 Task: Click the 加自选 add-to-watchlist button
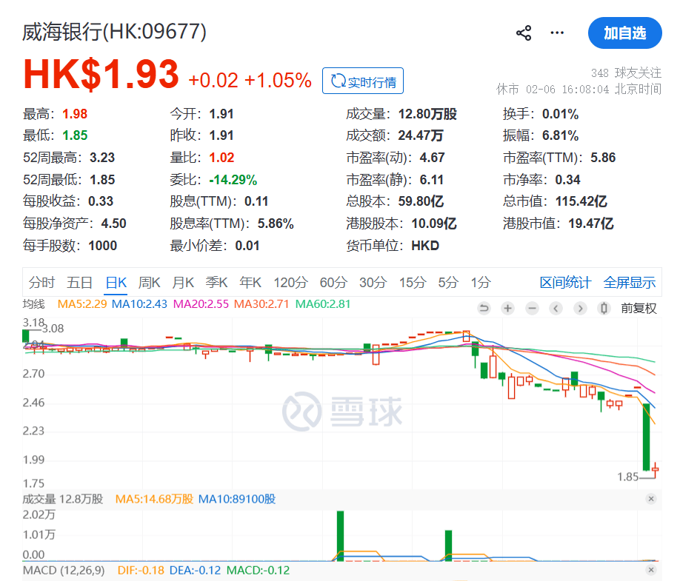(x=624, y=33)
